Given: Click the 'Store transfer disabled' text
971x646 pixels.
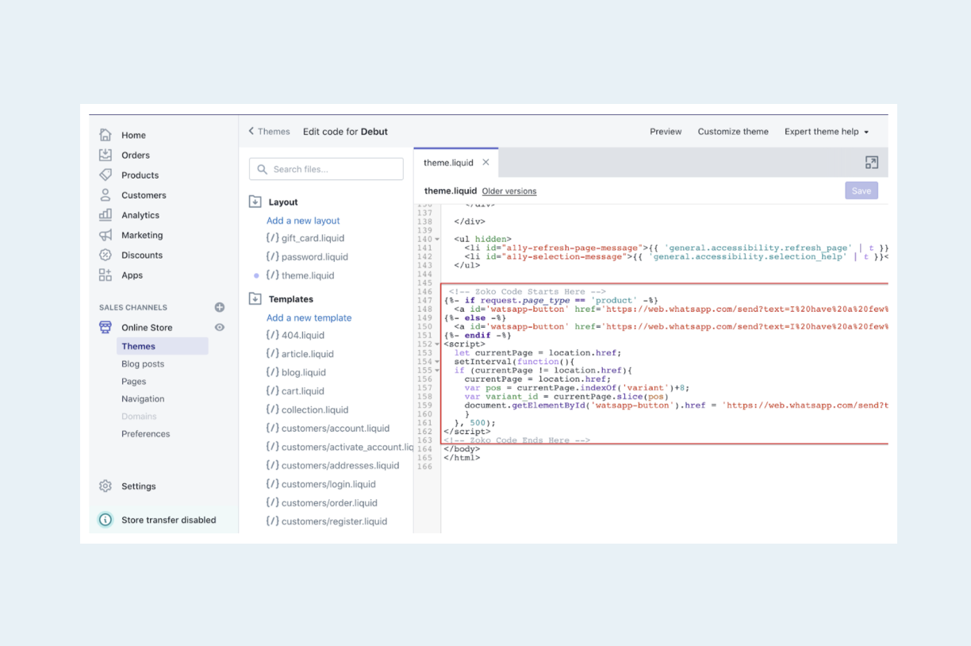Looking at the screenshot, I should (169, 520).
